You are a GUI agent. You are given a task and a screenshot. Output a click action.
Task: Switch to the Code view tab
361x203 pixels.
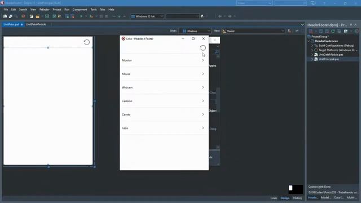pos(274,198)
